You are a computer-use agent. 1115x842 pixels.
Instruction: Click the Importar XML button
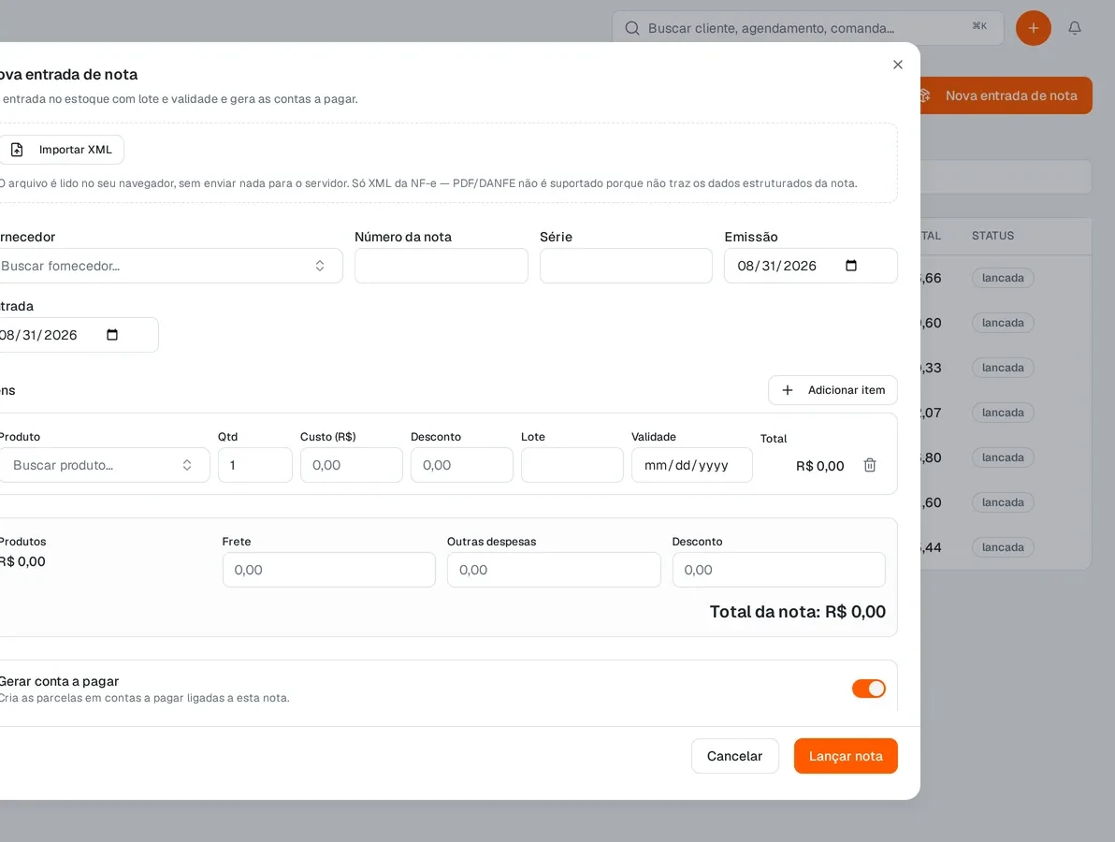click(x=61, y=150)
